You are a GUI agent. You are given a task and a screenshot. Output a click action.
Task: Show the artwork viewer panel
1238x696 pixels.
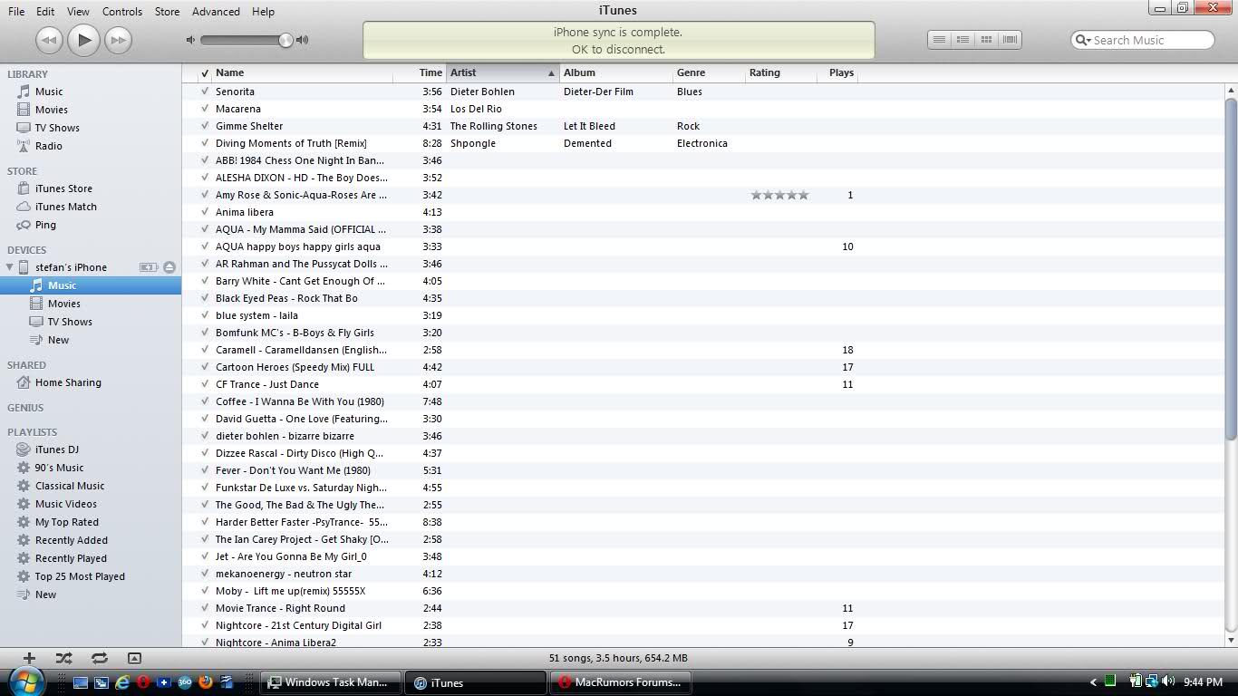134,658
